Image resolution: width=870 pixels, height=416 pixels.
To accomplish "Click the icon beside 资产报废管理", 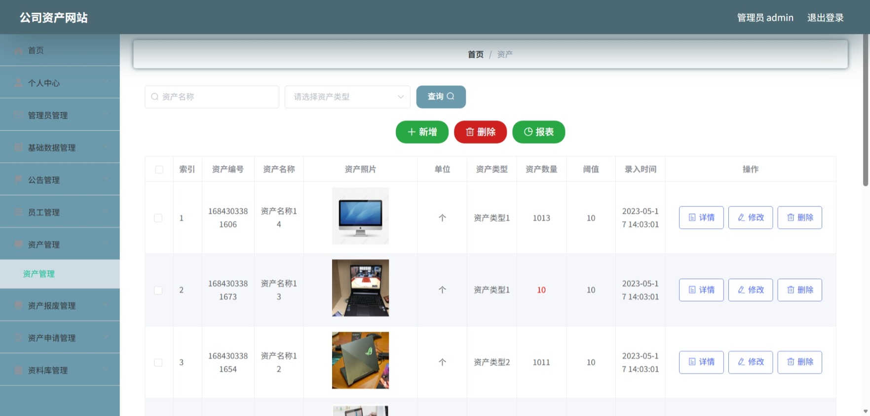I will click(18, 306).
